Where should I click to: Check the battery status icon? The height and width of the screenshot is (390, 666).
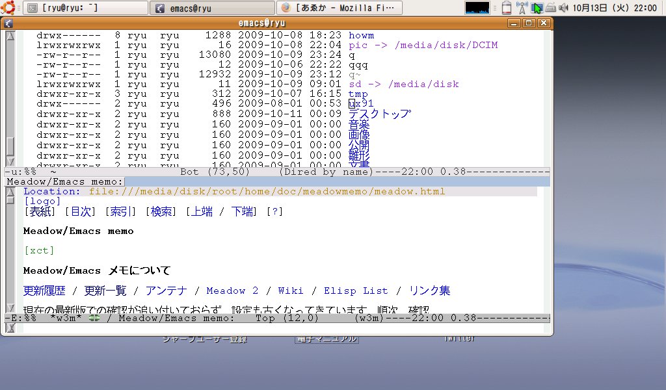[506, 8]
